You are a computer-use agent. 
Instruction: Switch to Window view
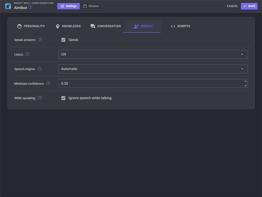pos(91,6)
